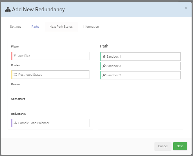Click the Path panel heading

[104, 46]
